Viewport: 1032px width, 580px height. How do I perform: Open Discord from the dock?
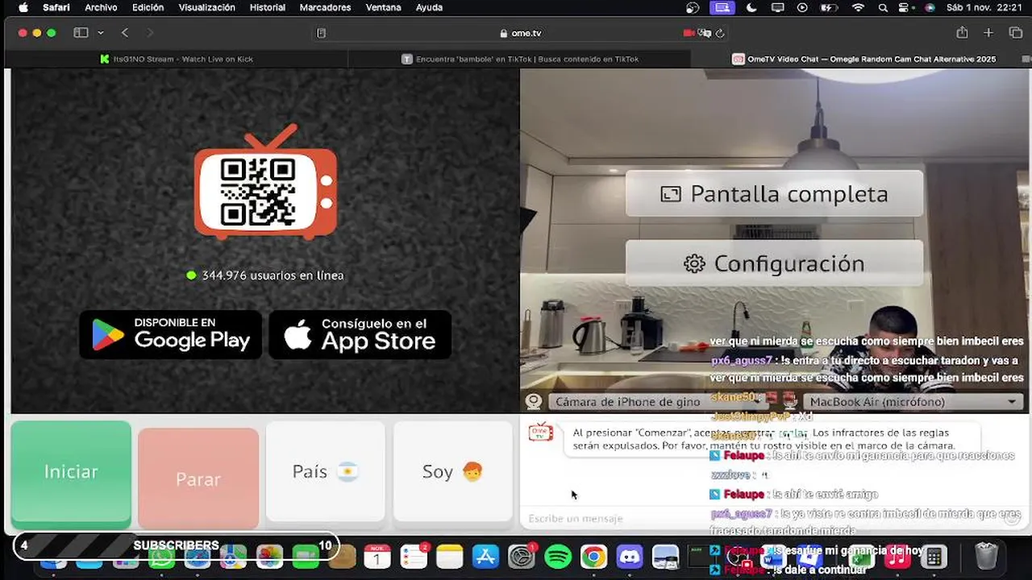coord(630,556)
